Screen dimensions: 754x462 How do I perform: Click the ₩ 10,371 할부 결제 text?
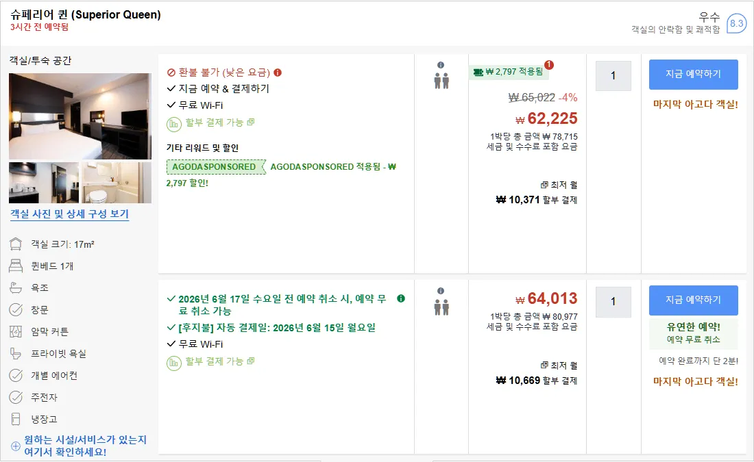coord(537,200)
